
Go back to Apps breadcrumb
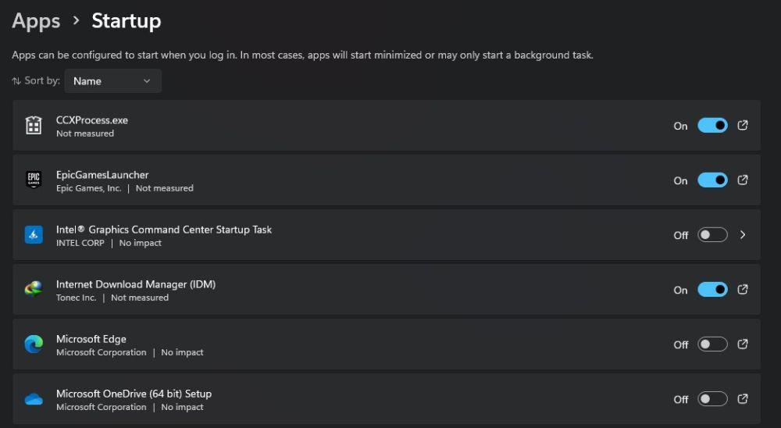(x=36, y=21)
